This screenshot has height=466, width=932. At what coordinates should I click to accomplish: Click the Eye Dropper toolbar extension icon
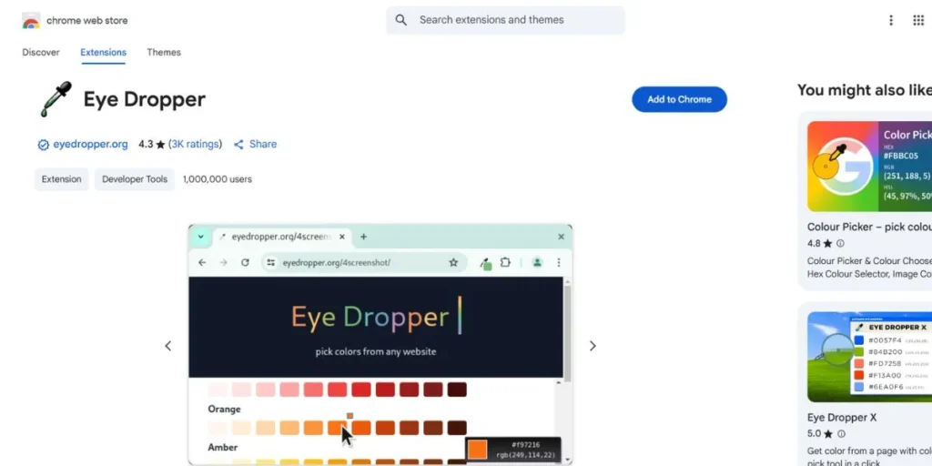point(486,263)
